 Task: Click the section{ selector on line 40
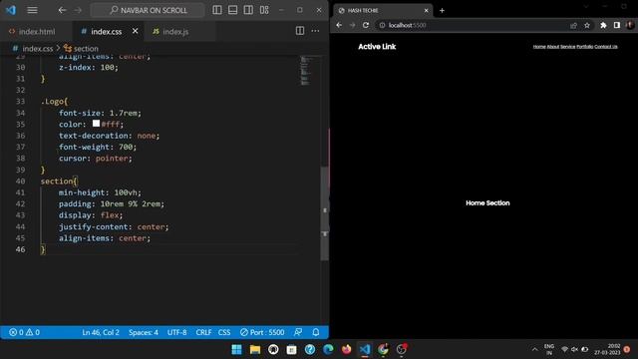[59, 181]
